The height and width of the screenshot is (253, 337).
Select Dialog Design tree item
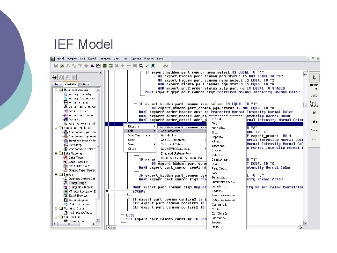77,183
